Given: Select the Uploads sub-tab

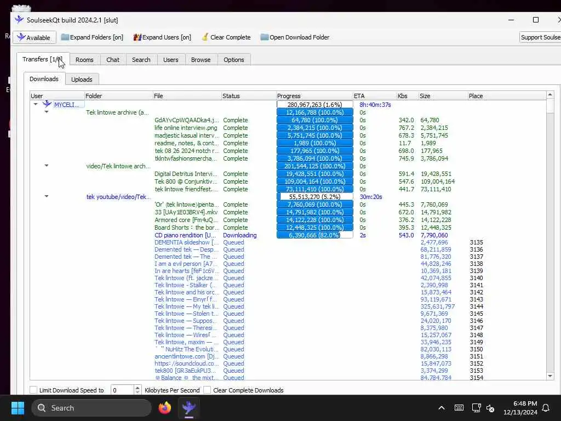Looking at the screenshot, I should (x=82, y=79).
